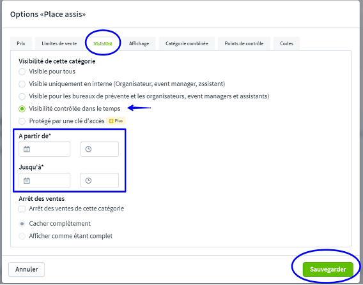Screen dimensions: 363x285
Task: Choose 'Visible pour les bureaux de prévente' option
Action: pos(22,96)
